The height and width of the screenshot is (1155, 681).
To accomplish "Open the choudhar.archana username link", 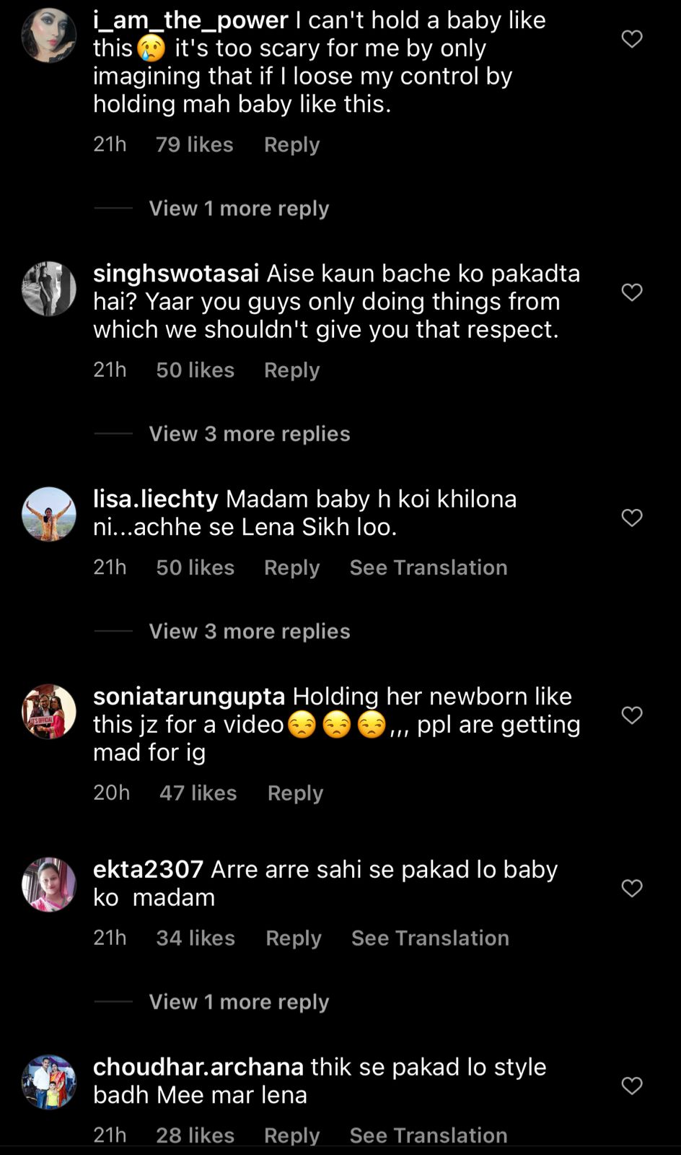I will (198, 1067).
